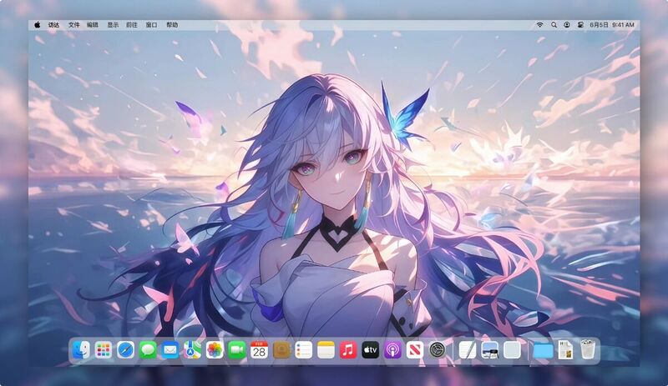Click the Wi-Fi status icon

click(x=539, y=25)
